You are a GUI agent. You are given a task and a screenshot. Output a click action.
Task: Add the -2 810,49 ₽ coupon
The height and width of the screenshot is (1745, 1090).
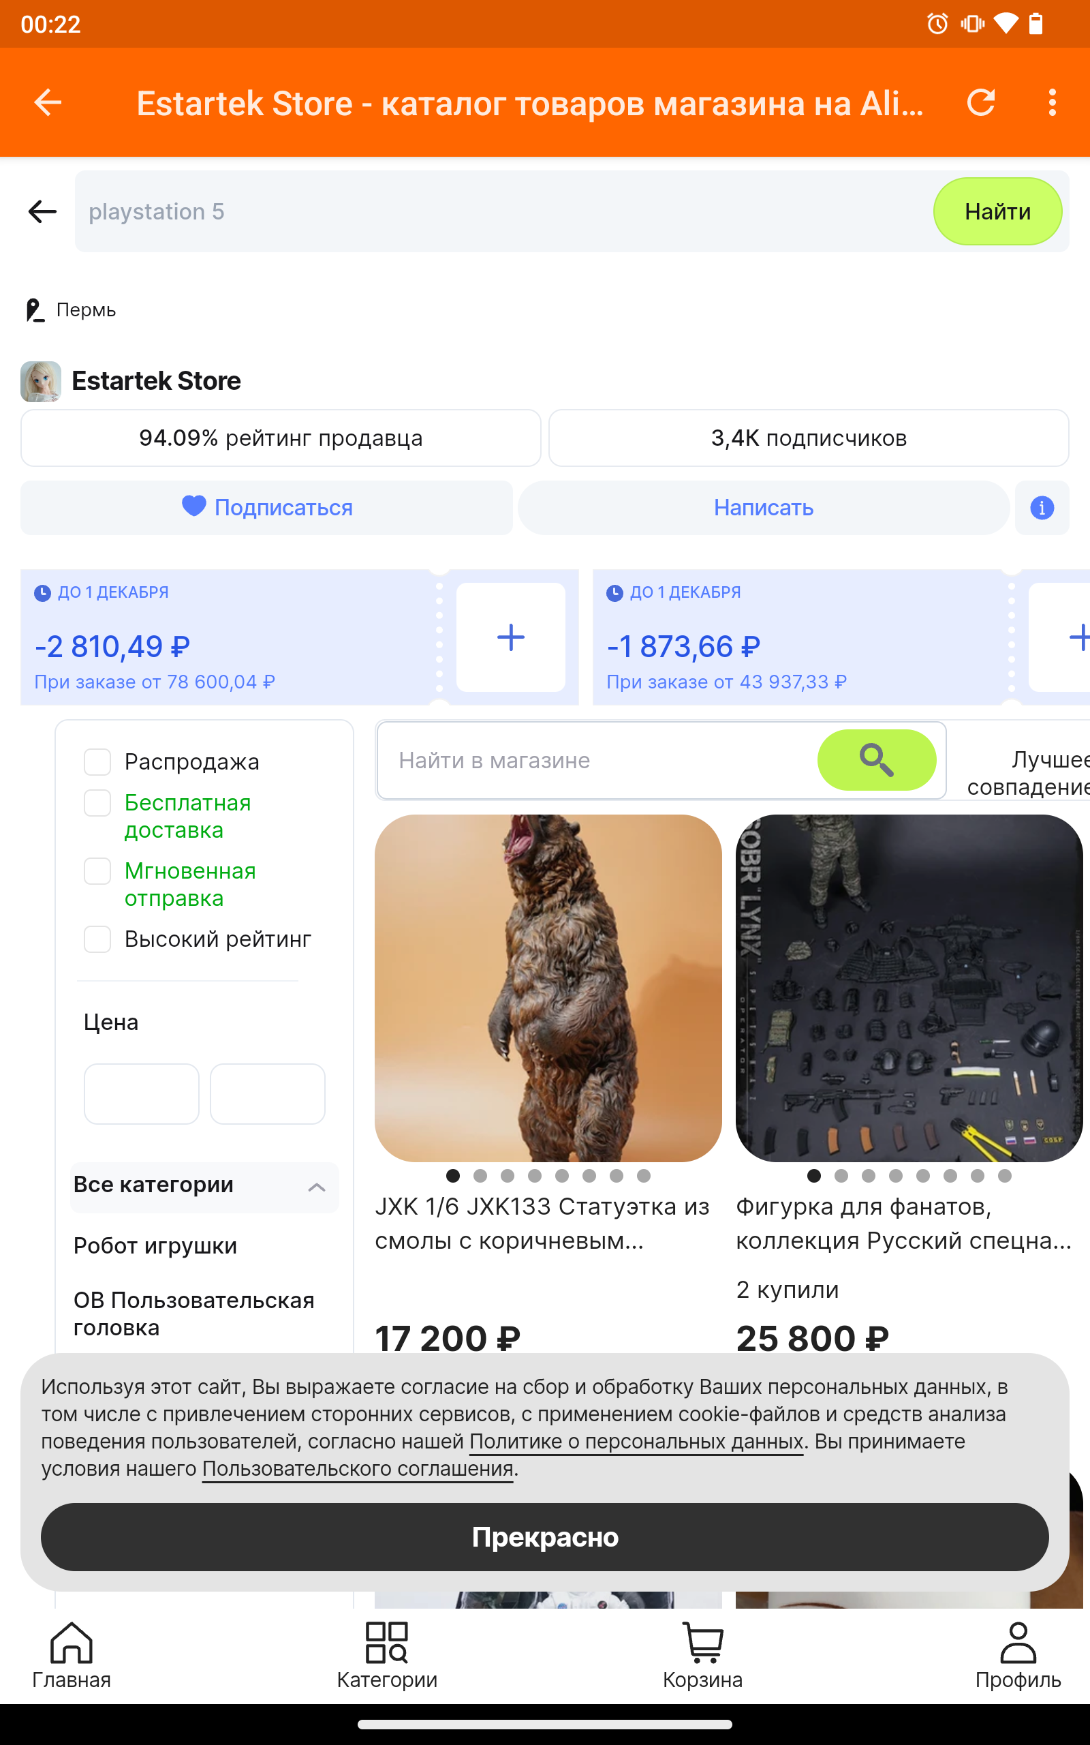(510, 637)
